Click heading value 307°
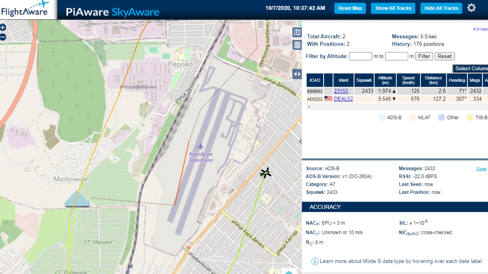Viewport: 488px width, 274px height. tap(461, 99)
